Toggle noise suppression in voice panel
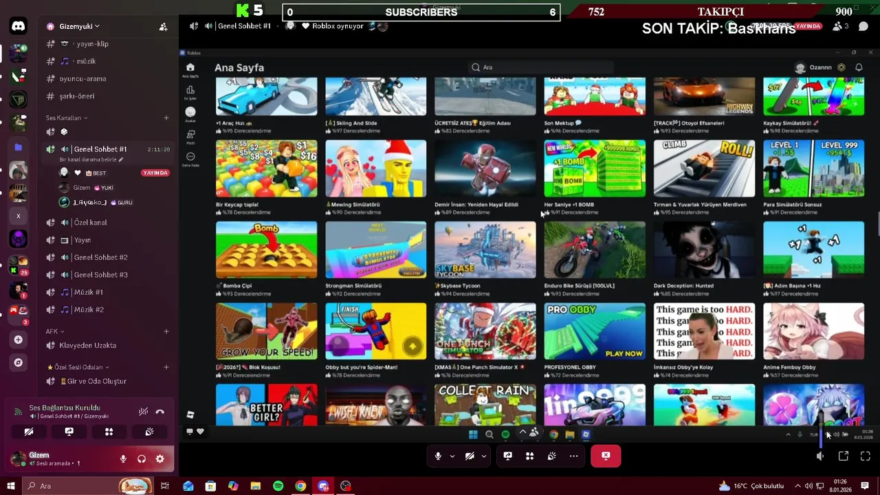 [x=143, y=412]
